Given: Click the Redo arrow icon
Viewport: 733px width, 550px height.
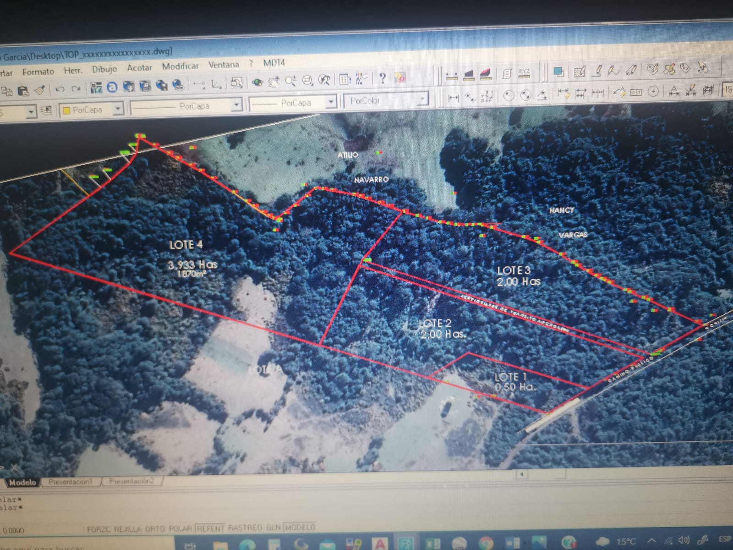Looking at the screenshot, I should point(76,88).
